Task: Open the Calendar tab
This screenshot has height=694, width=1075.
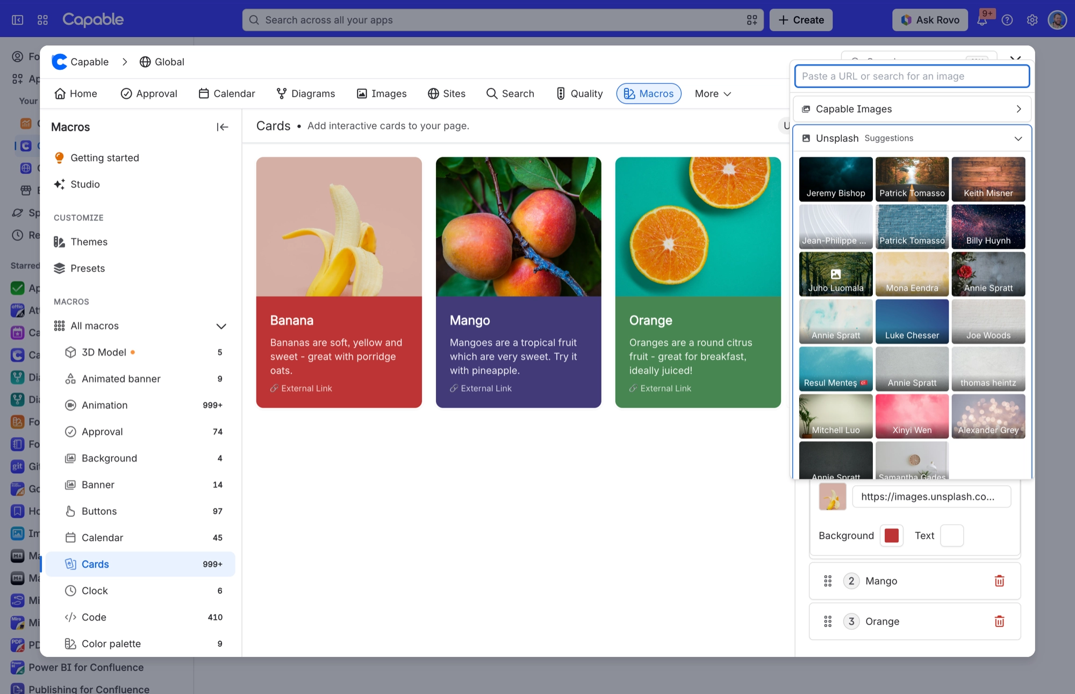Action: click(227, 93)
